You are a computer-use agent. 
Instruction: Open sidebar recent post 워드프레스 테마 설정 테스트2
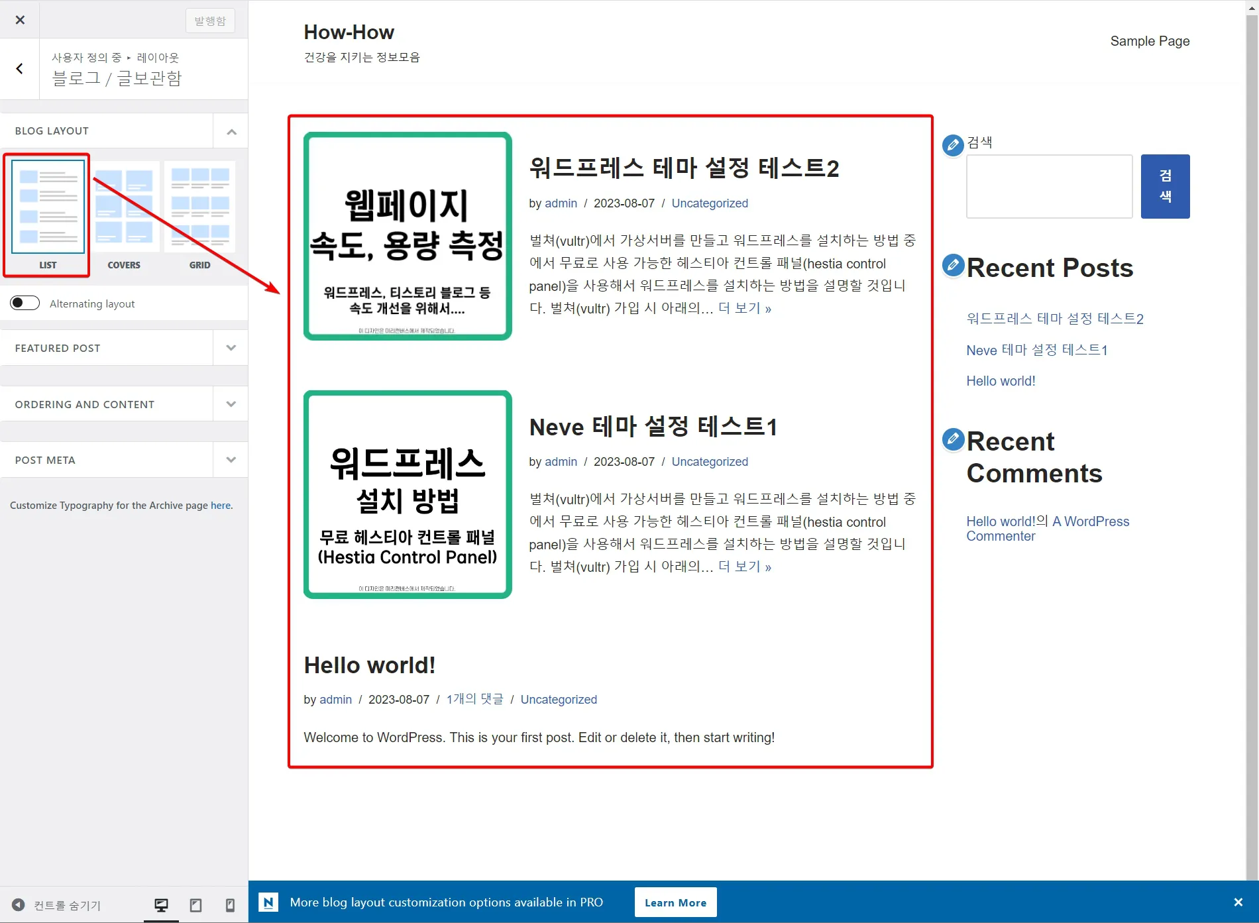click(x=1055, y=319)
